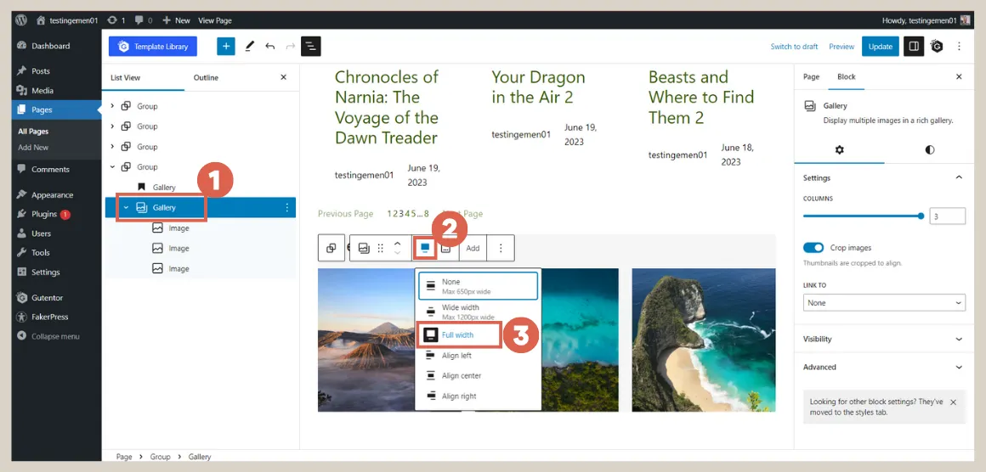Open the block inserter plus button
This screenshot has height=472, width=986.
[226, 47]
